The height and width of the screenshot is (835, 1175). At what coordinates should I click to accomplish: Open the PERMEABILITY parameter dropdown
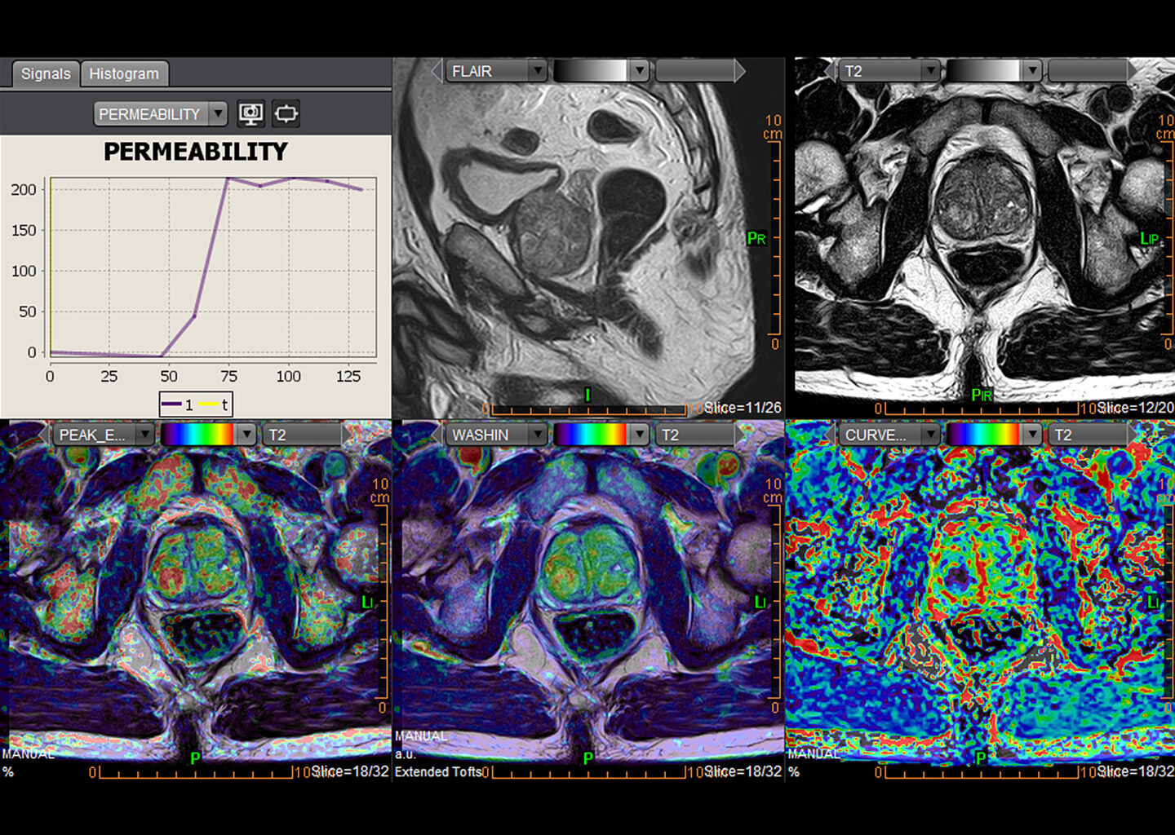217,113
